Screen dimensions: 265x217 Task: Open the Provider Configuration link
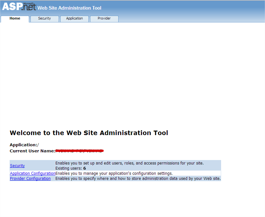[x=30, y=179]
